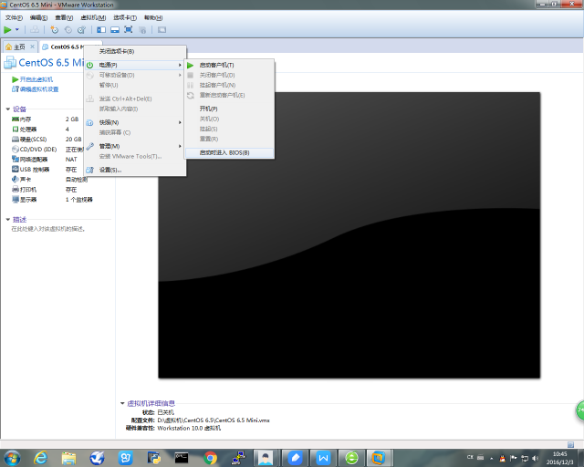Click the wrench icon beside 管理(M)
The width and height of the screenshot is (584, 467).
pos(89,146)
